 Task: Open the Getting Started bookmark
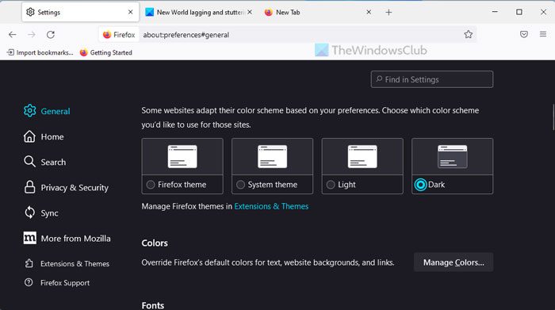(105, 52)
